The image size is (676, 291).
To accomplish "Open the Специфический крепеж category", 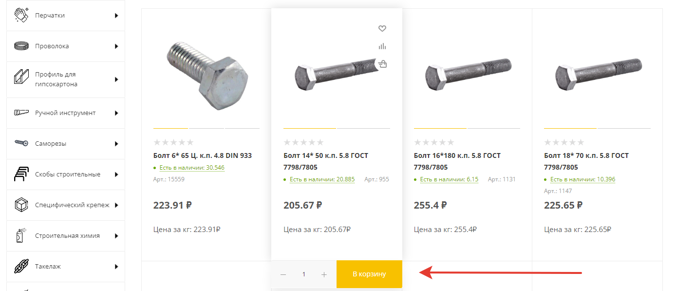I will coord(72,205).
